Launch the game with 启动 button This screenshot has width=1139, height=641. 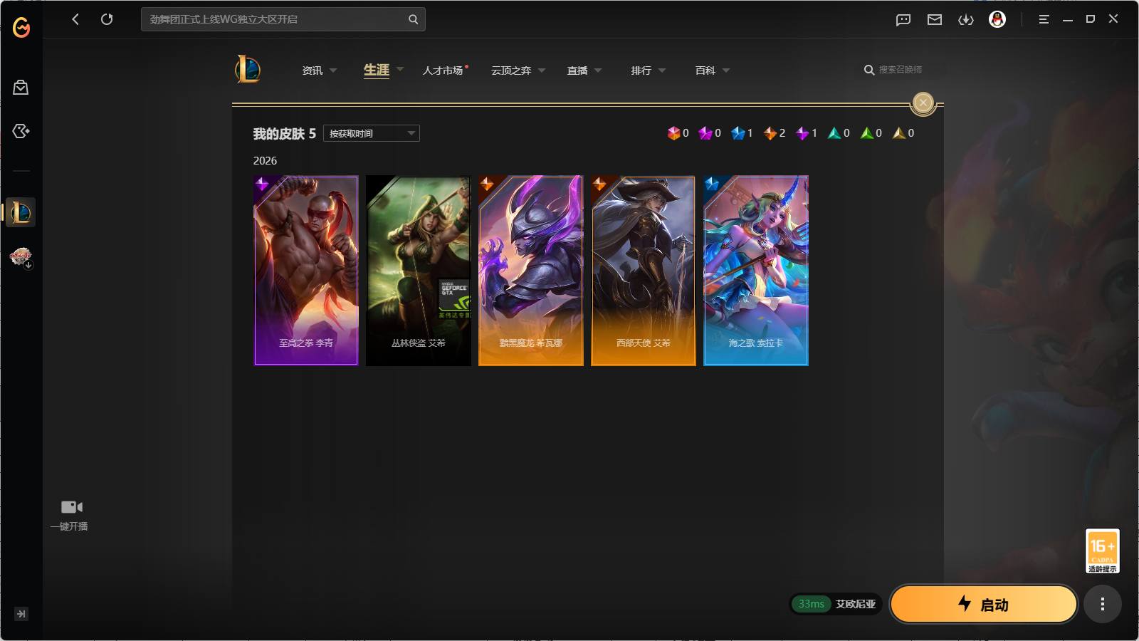[x=984, y=604]
